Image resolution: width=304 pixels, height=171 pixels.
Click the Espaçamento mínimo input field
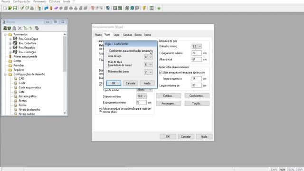(x=142, y=103)
